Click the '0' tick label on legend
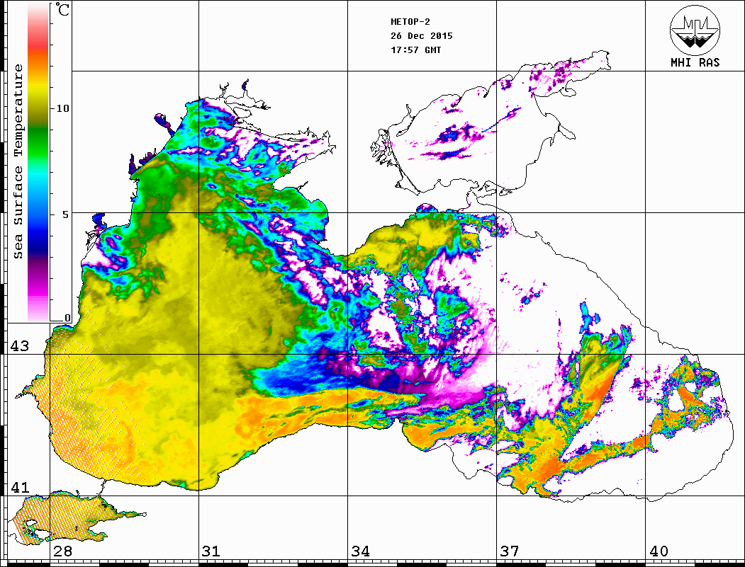Image resolution: width=745 pixels, height=567 pixels. pyautogui.click(x=67, y=318)
